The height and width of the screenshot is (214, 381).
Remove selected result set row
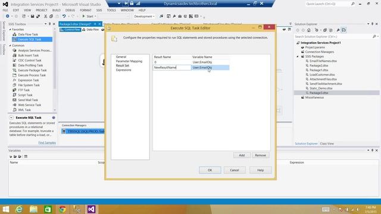(x=261, y=155)
